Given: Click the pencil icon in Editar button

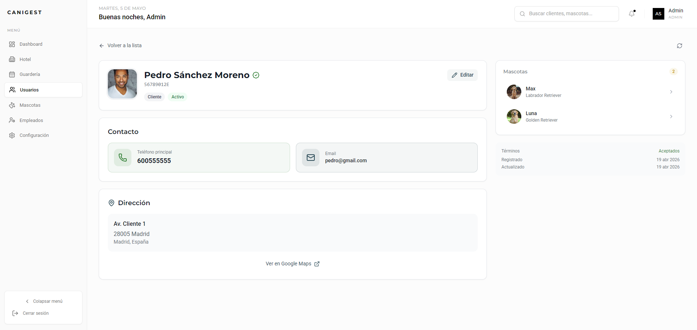Looking at the screenshot, I should (x=455, y=75).
